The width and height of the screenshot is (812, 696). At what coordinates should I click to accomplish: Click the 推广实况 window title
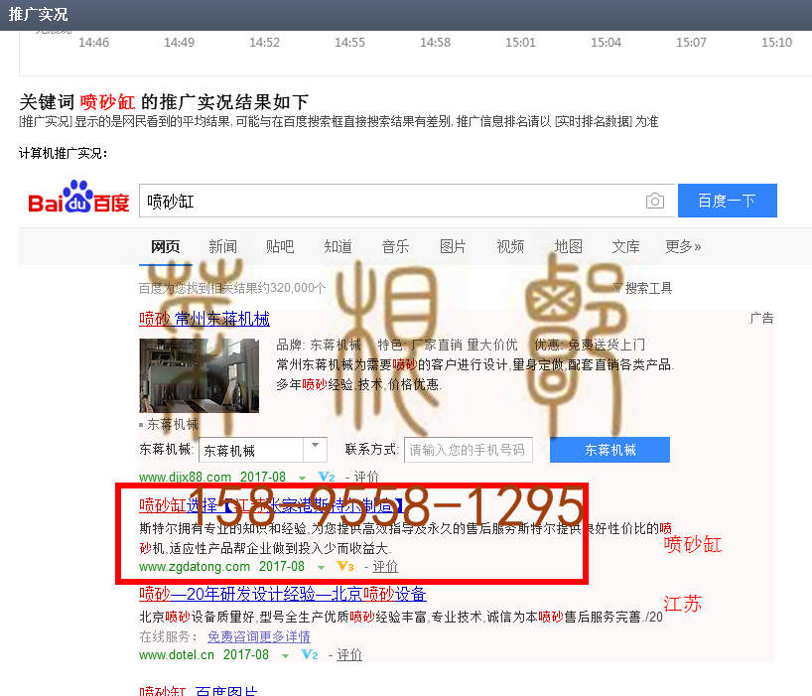[x=39, y=14]
